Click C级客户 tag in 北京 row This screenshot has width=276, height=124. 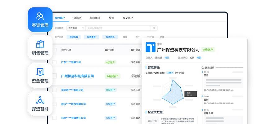point(110,118)
